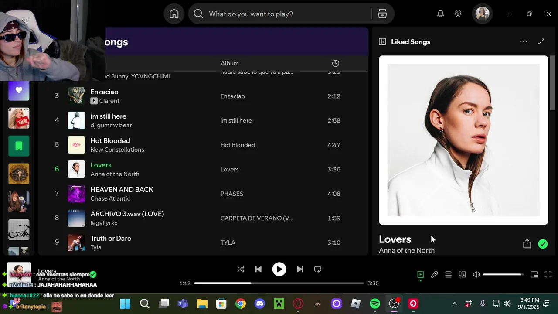Click the Enzaciao track cover thumbnail
558x314 pixels.
coord(76,96)
